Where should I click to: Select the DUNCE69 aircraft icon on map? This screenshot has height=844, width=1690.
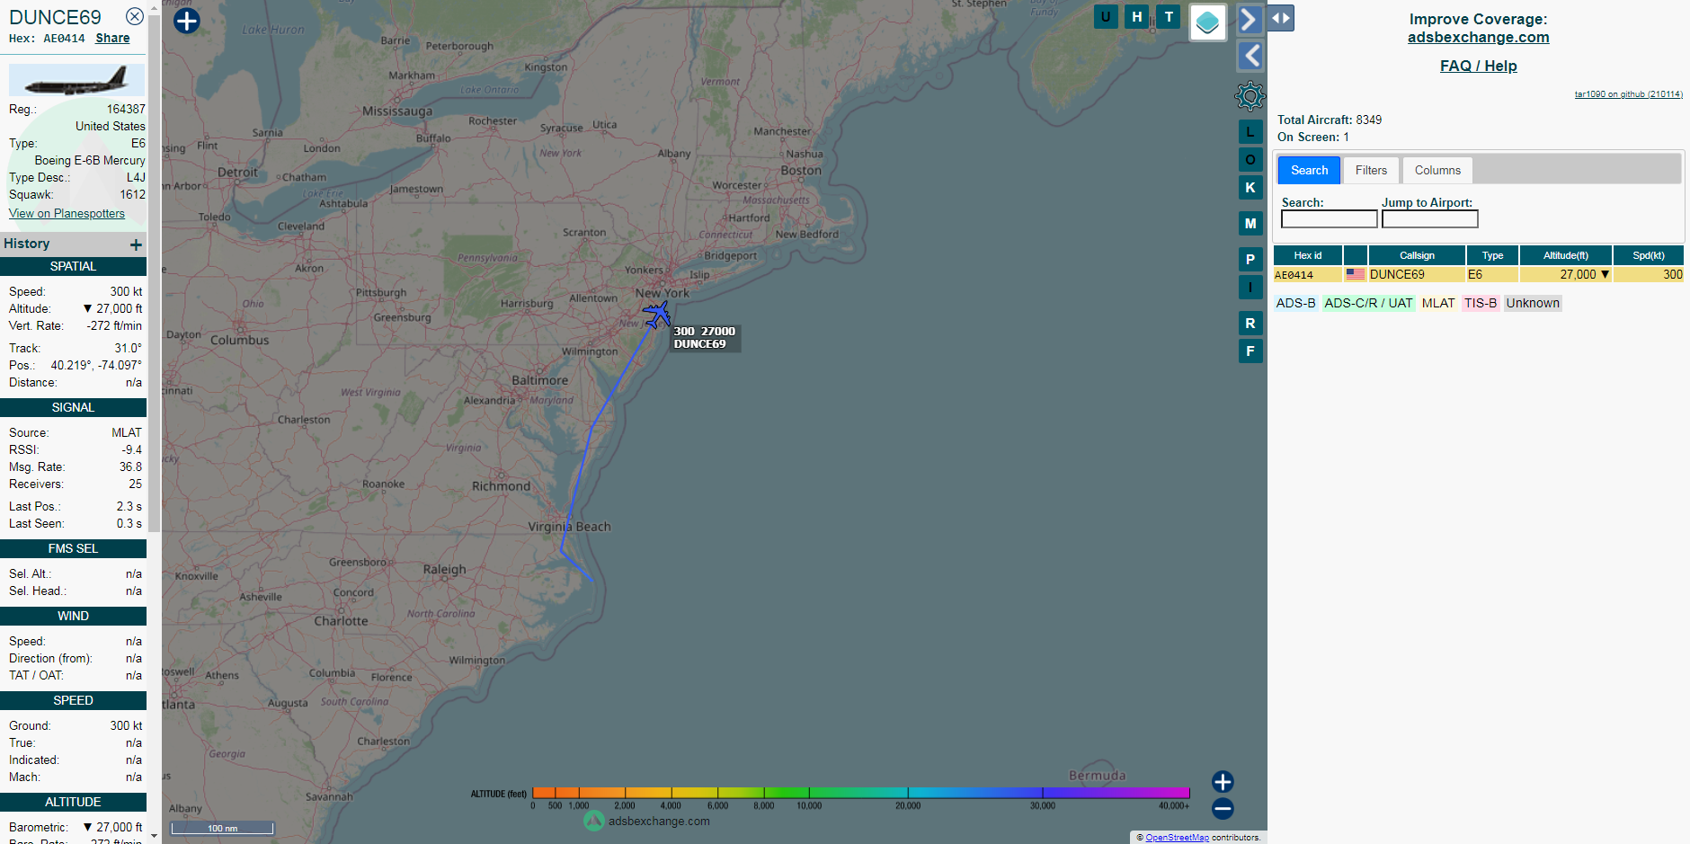point(657,315)
